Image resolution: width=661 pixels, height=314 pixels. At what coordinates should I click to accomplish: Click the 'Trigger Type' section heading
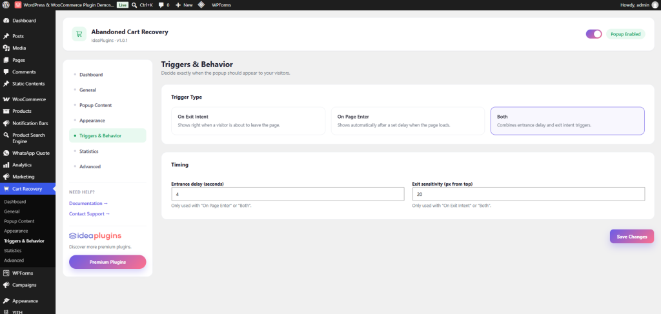click(187, 97)
